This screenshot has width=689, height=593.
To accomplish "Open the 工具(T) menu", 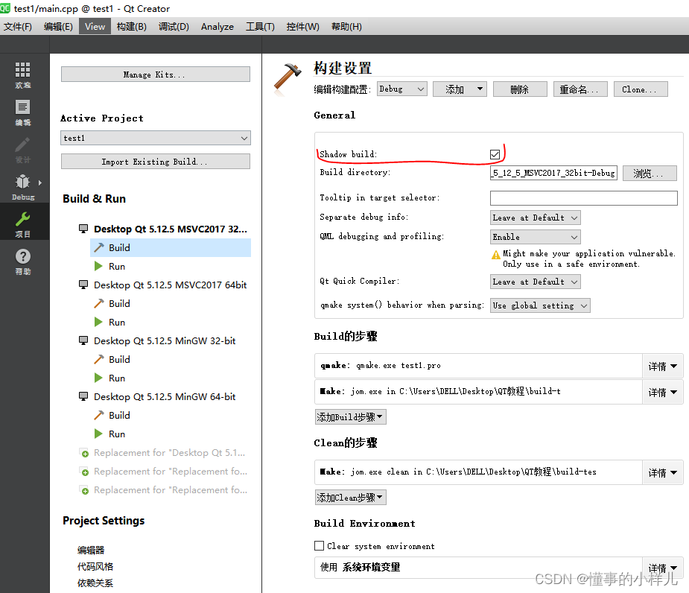I will pos(260,26).
